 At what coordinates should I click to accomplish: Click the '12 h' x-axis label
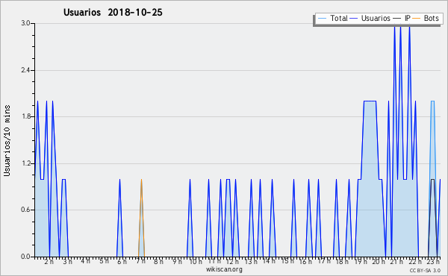pos(232,262)
